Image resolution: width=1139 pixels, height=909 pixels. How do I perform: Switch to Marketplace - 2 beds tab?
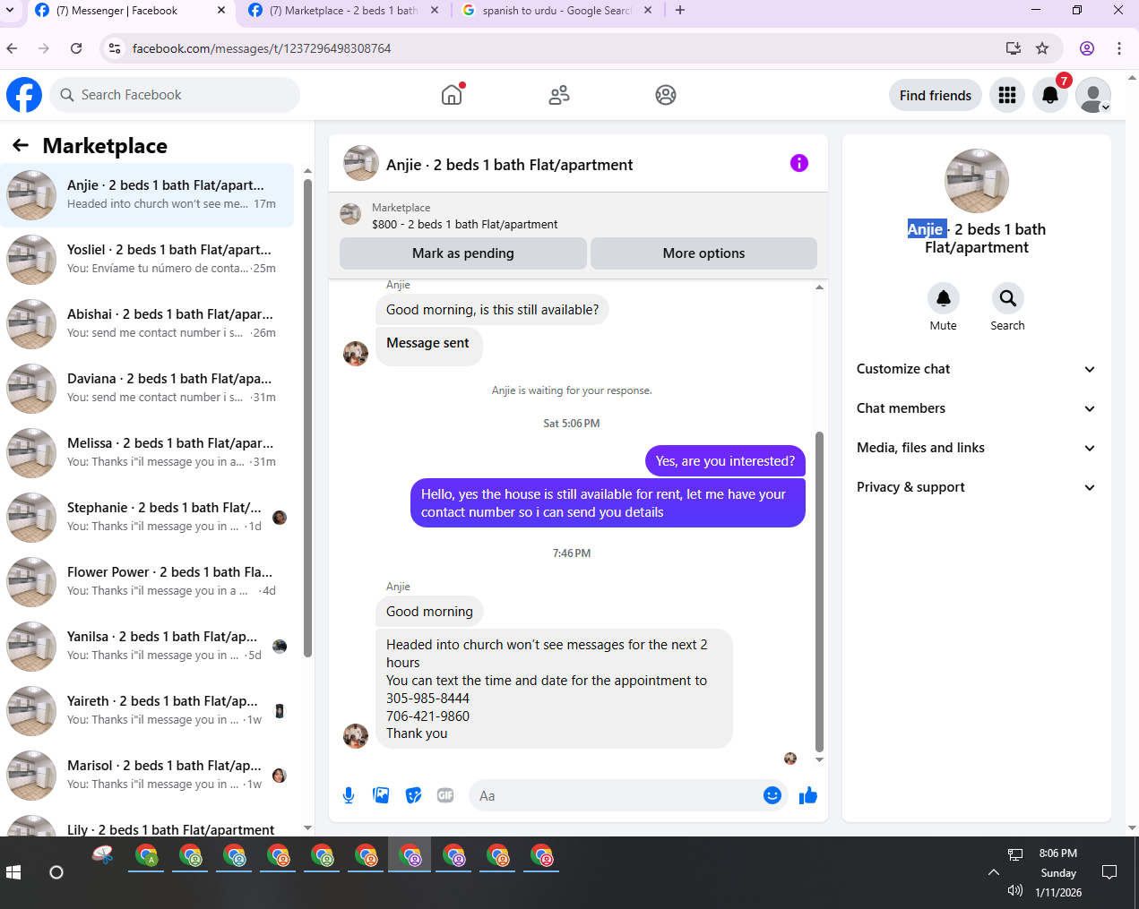point(343,11)
